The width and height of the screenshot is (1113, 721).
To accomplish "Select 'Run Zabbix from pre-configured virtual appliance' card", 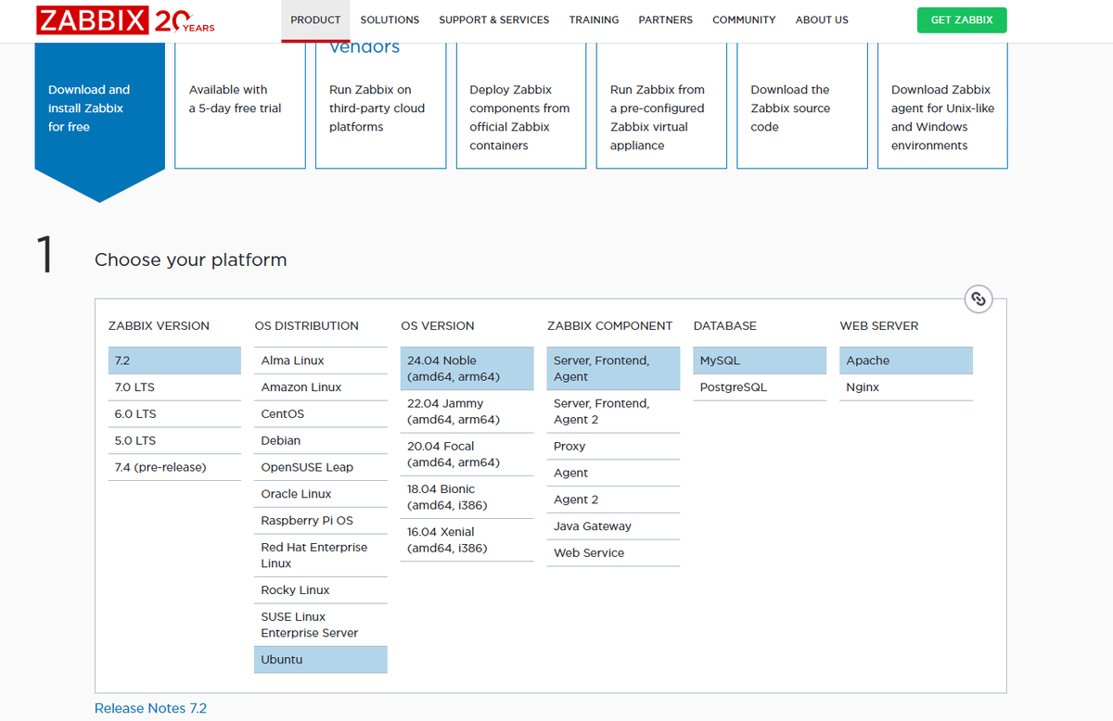I will coord(661,106).
